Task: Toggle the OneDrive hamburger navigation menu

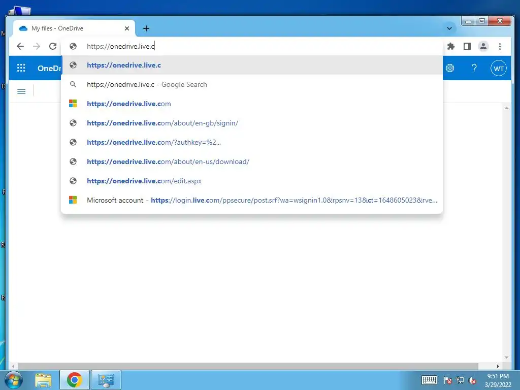Action: click(21, 91)
